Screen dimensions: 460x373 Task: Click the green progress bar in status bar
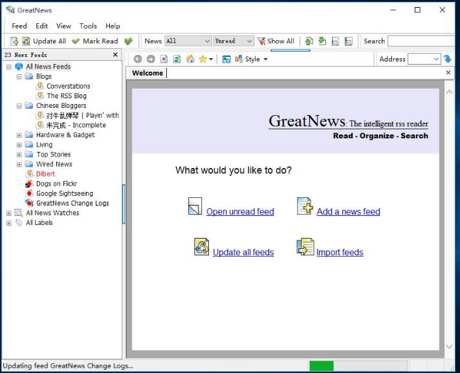click(x=322, y=366)
